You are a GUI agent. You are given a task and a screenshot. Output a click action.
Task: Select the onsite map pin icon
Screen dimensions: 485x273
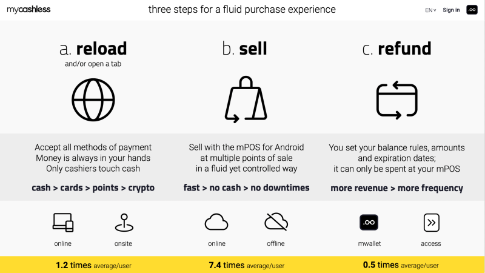tap(124, 223)
